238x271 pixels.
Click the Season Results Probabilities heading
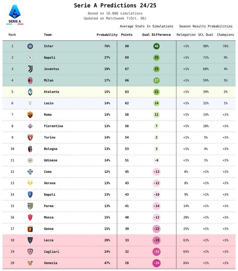pyautogui.click(x=206, y=26)
